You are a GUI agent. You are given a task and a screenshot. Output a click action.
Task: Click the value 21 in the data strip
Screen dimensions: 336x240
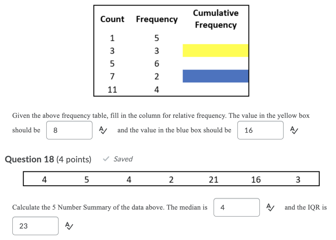213,179
